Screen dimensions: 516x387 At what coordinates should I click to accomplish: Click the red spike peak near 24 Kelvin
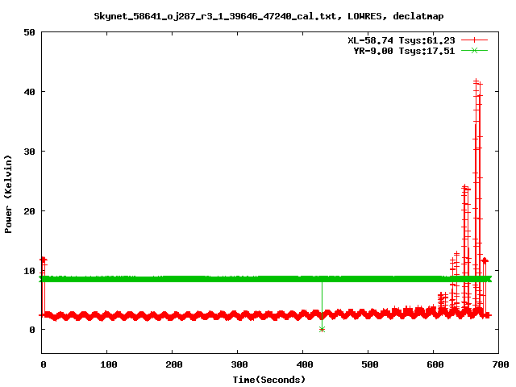(x=464, y=187)
